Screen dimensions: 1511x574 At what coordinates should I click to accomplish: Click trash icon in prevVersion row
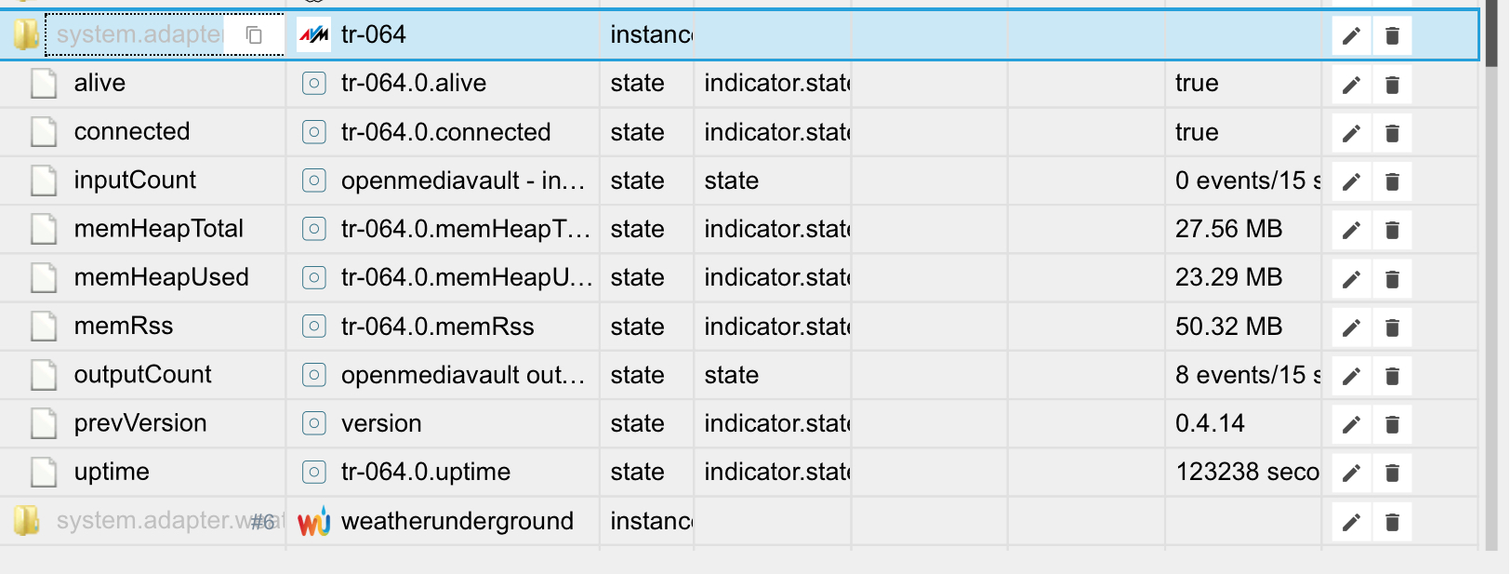pos(1392,425)
